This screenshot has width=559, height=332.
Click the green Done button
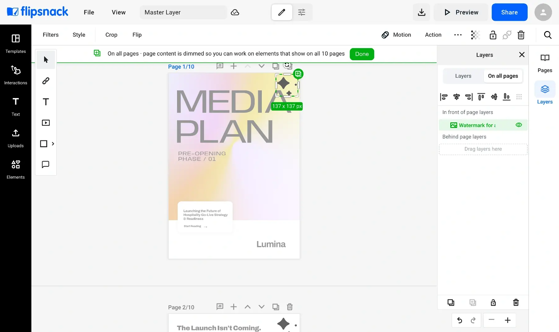click(x=362, y=54)
